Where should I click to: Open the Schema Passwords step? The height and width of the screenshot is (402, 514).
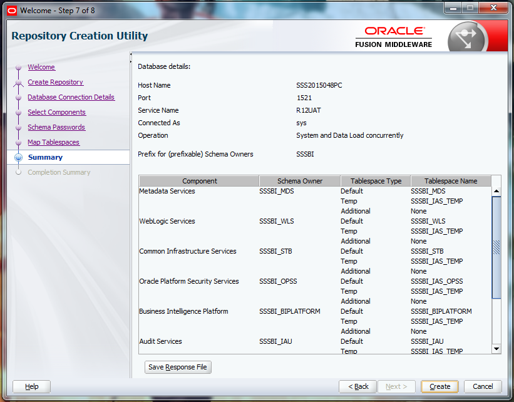56,127
